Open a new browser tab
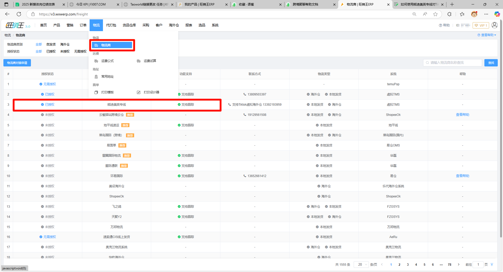Screen dimensions: 503x272 (452, 4)
